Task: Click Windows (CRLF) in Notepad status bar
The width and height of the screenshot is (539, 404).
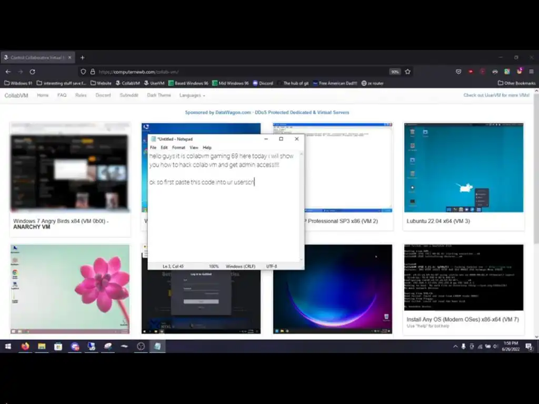Action: click(x=241, y=266)
